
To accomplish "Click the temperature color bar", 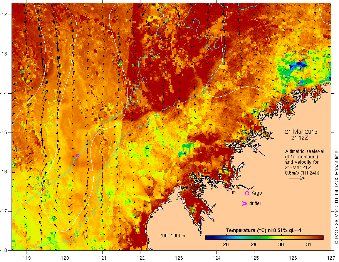I will point(264,238).
